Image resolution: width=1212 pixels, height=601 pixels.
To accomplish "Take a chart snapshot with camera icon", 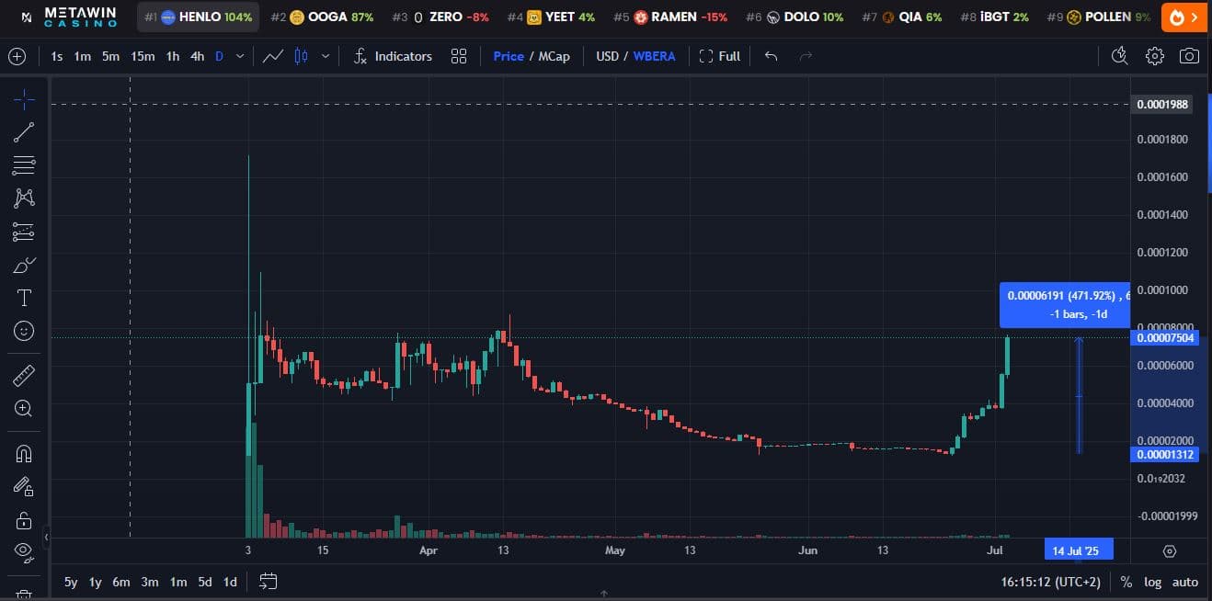I will pos(1189,56).
